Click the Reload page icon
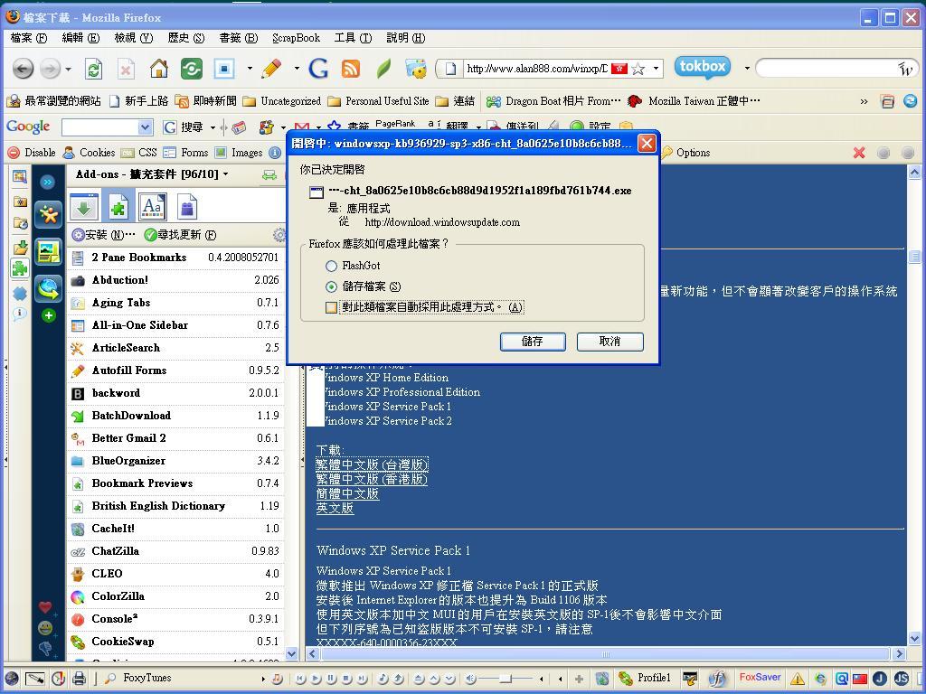Screen dimensions: 926x694 (x=93, y=69)
